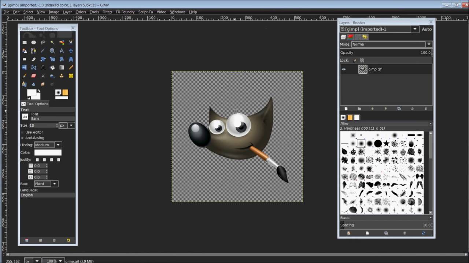Image resolution: width=469 pixels, height=263 pixels.
Task: Select the Pencil tool
Action: pyautogui.click(x=71, y=68)
